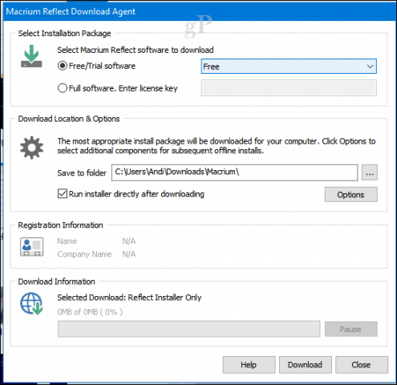The width and height of the screenshot is (397, 385).
Task: Close the dialog with Close button
Action: (362, 365)
